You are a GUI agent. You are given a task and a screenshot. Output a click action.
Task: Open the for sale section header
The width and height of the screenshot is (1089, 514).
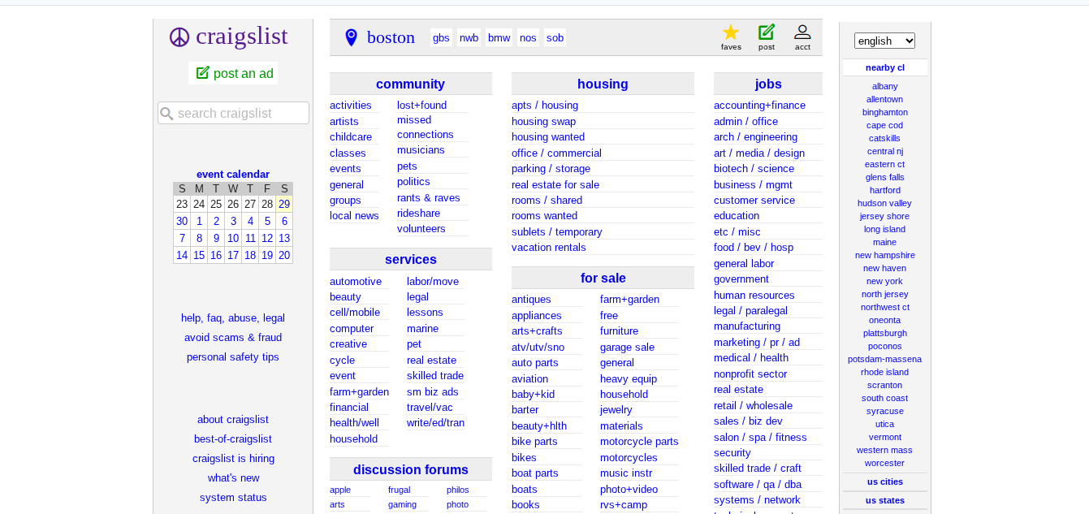(603, 278)
